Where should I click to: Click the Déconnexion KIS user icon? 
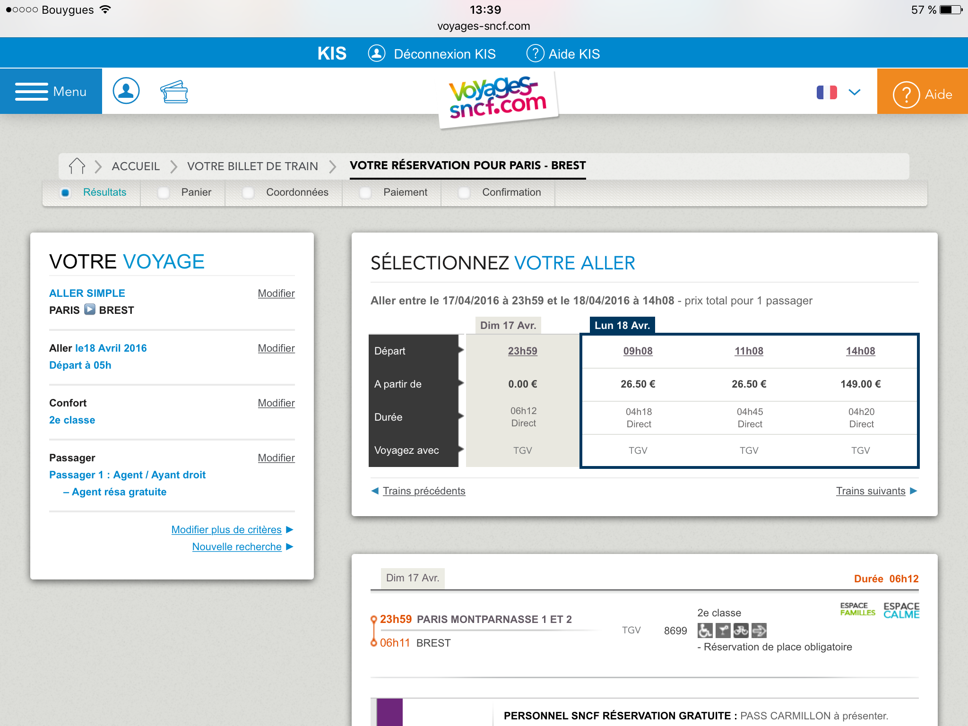coord(377,53)
